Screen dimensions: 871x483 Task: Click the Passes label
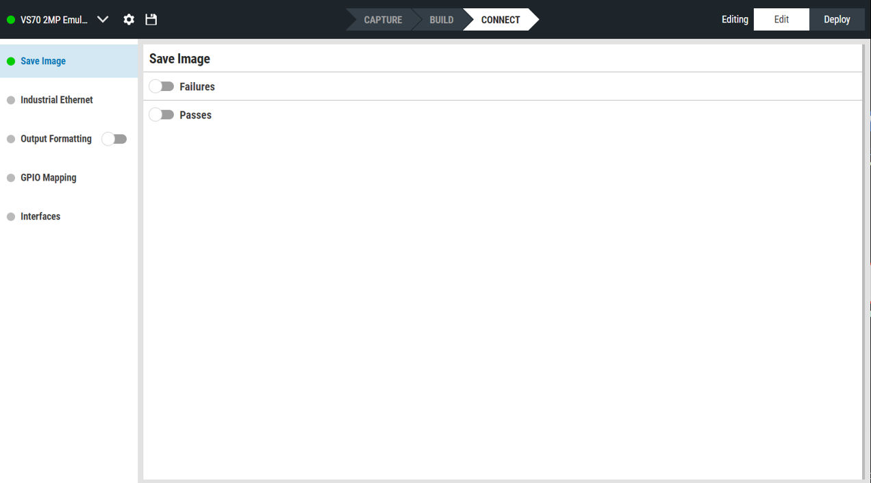[x=196, y=115]
